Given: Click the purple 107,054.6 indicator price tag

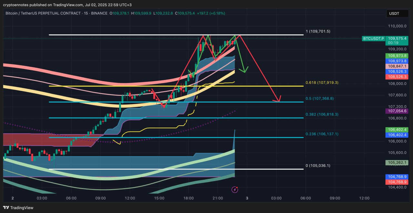Looking at the screenshot, I should click(x=397, y=111).
